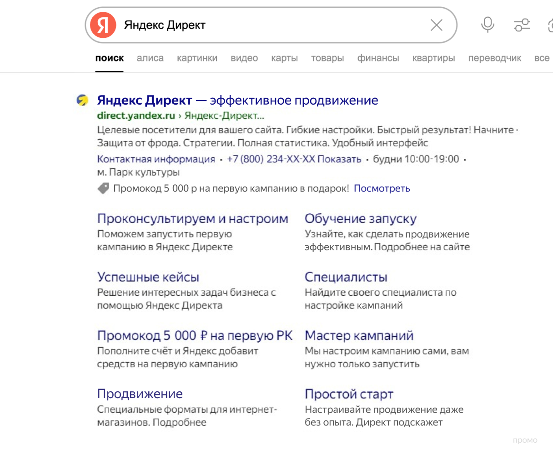The width and height of the screenshot is (553, 455).
Task: Click the promo code tag icon
Action: click(104, 188)
